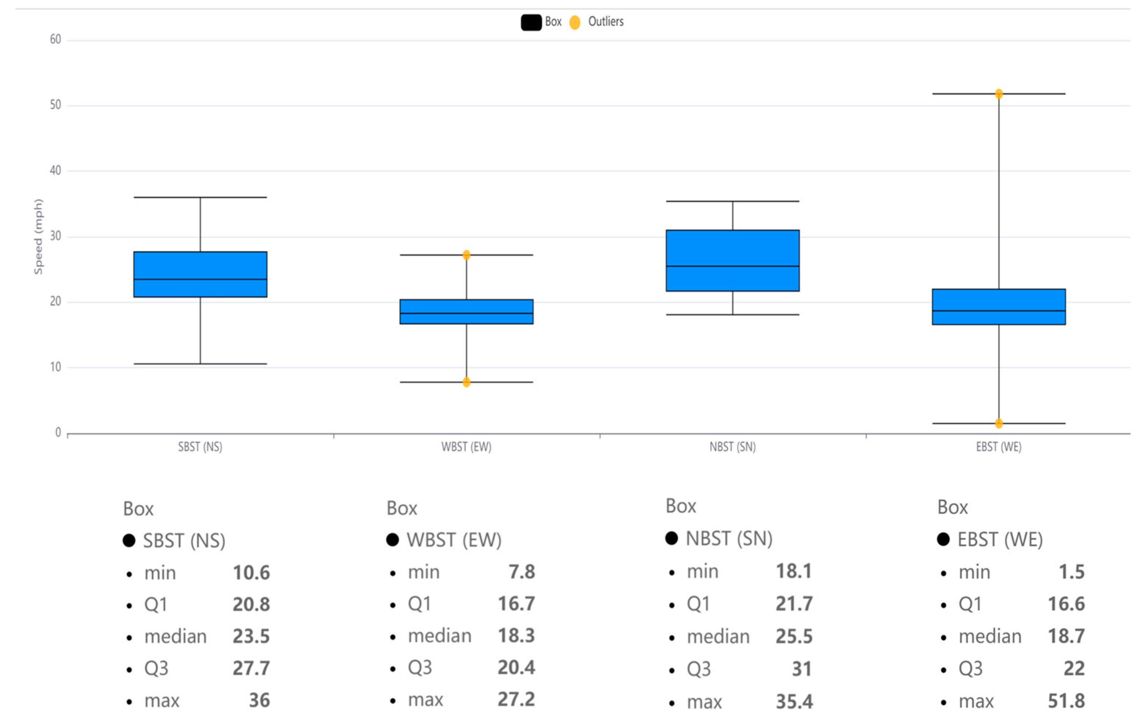The height and width of the screenshot is (722, 1141).
Task: Toggle the Outliers legend yellow dot
Action: click(x=574, y=22)
